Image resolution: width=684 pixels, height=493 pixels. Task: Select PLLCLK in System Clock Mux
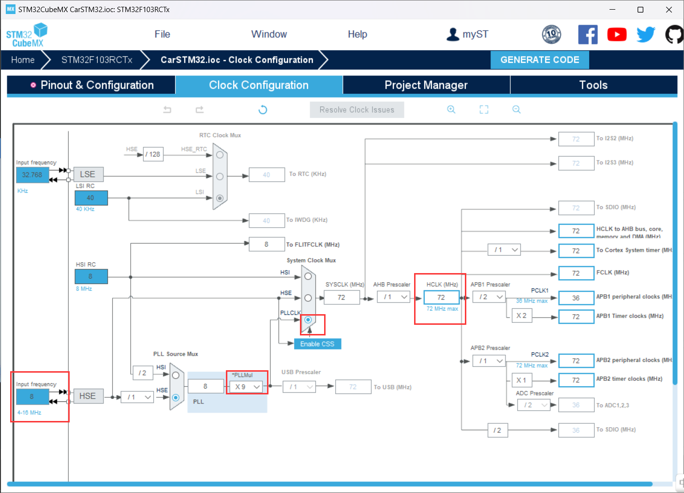coord(308,320)
